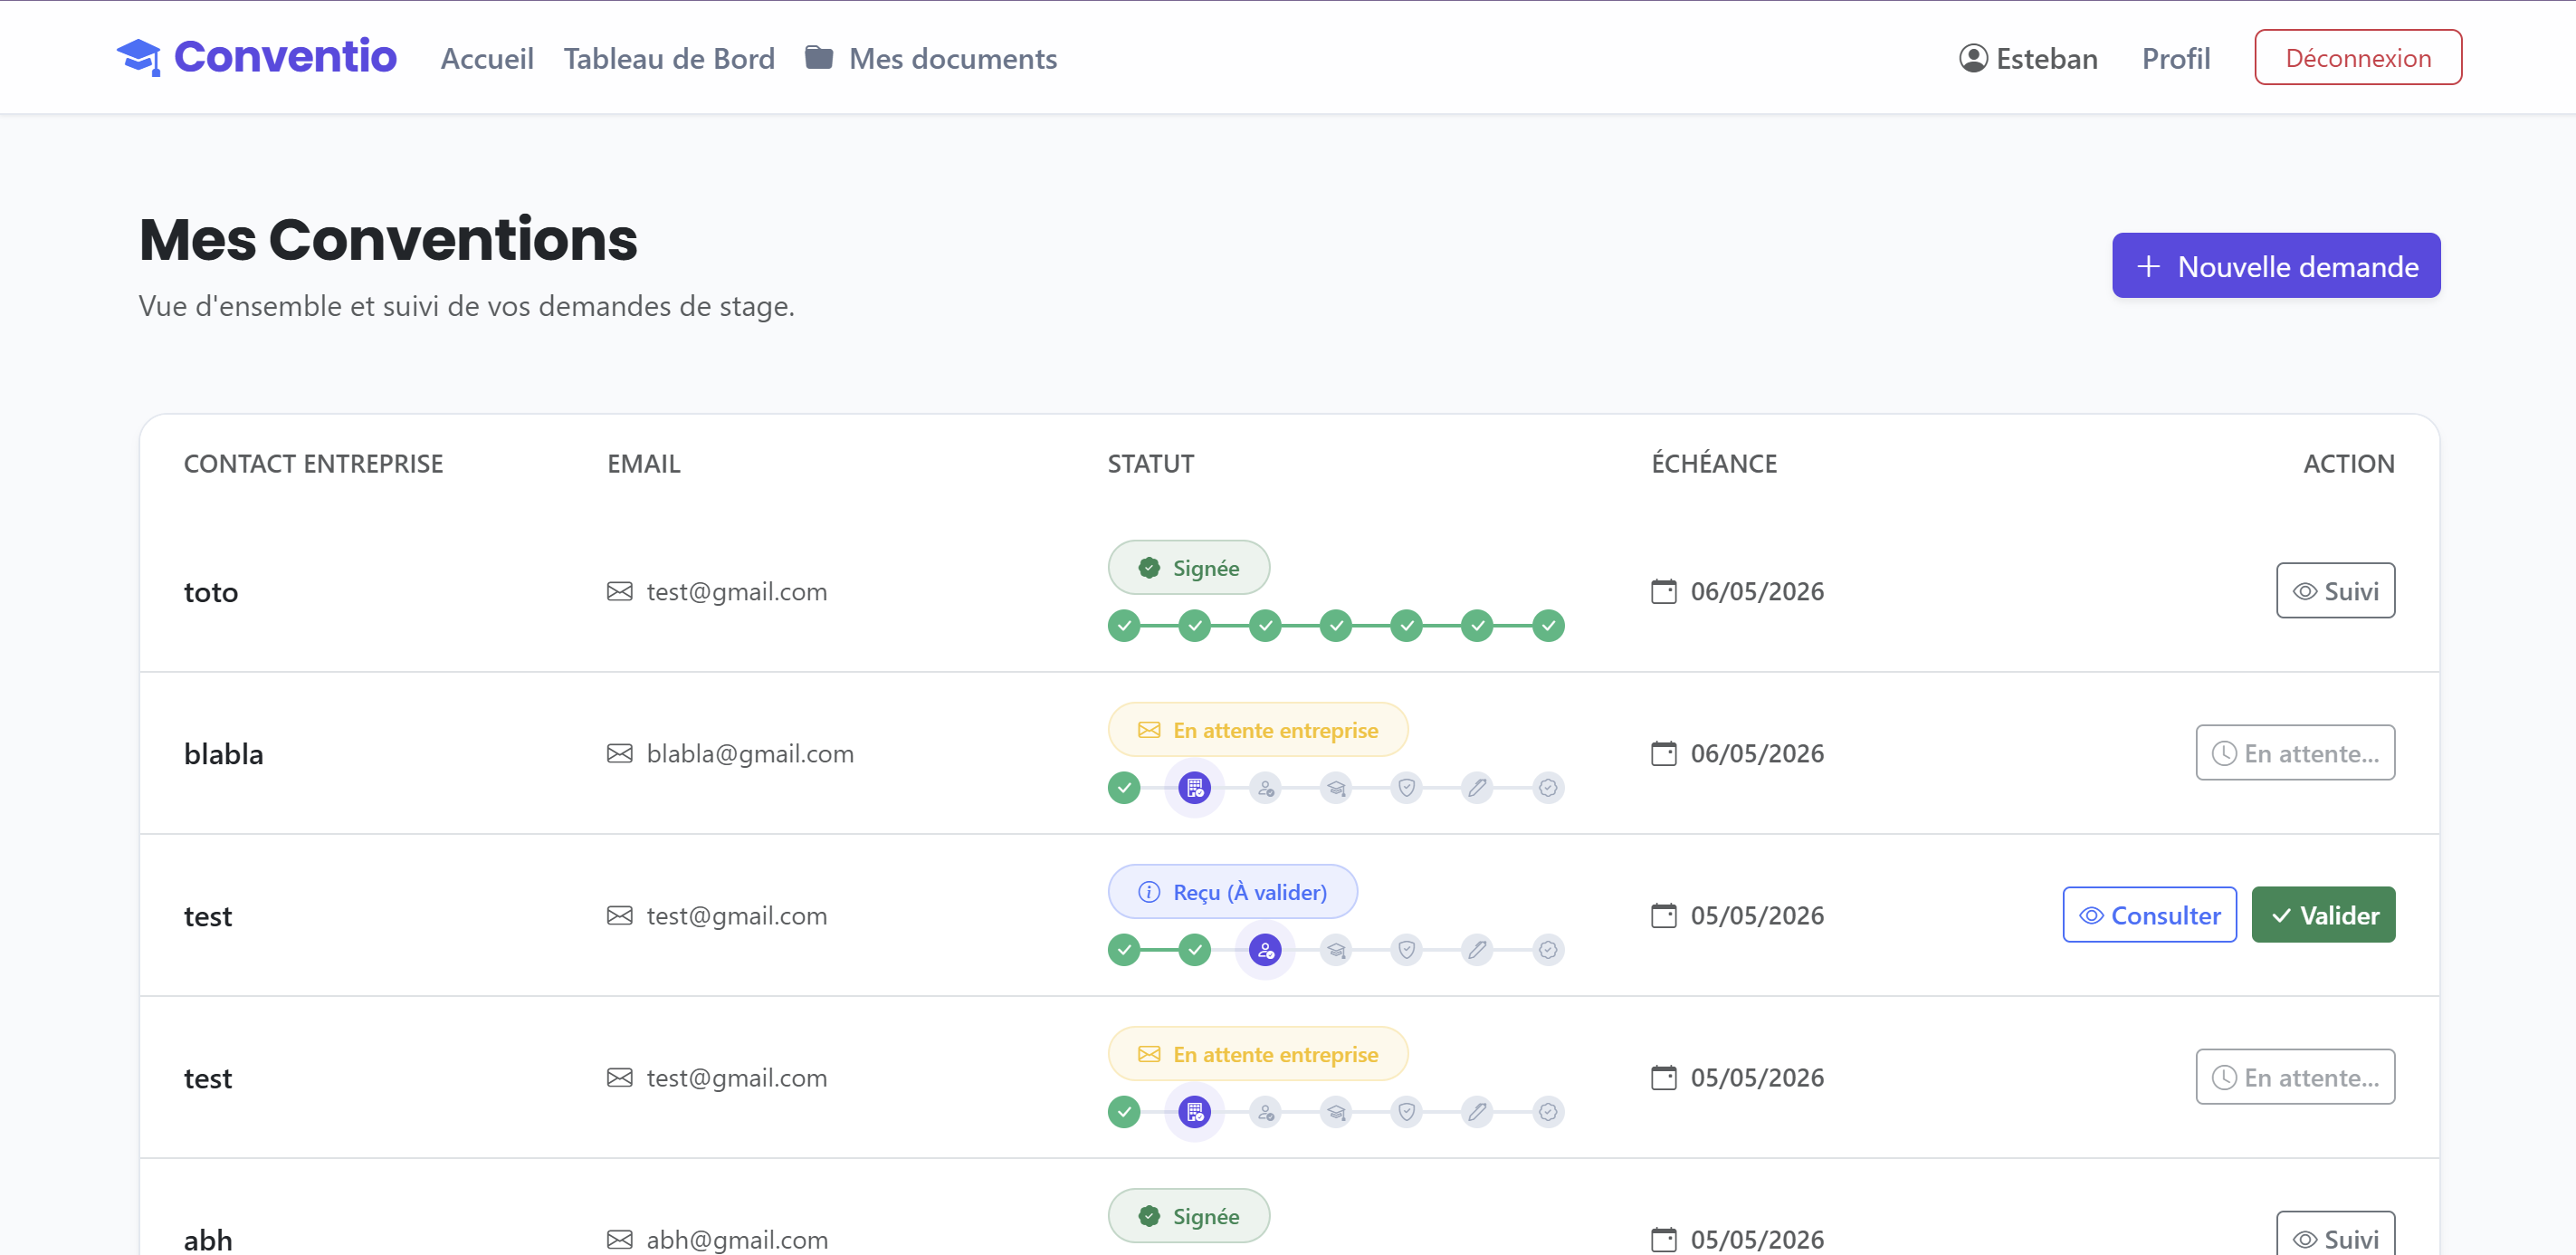Select the active building step in blabla row

click(x=1195, y=788)
